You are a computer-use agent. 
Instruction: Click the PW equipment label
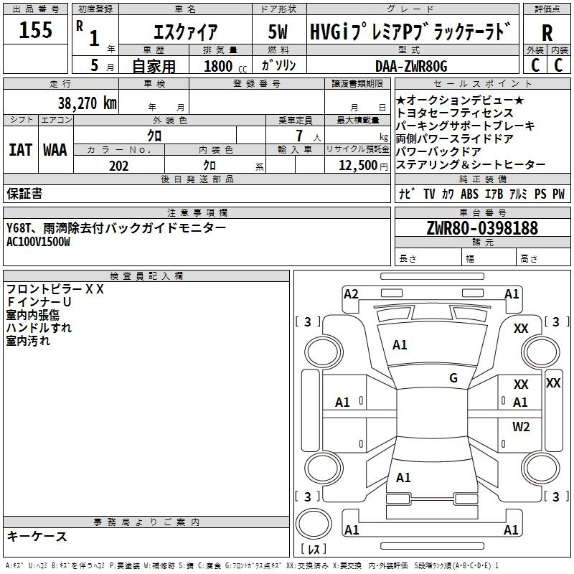pos(558,194)
